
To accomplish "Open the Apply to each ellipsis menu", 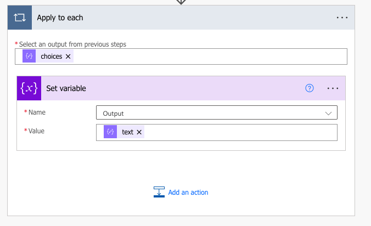I will click(x=342, y=18).
